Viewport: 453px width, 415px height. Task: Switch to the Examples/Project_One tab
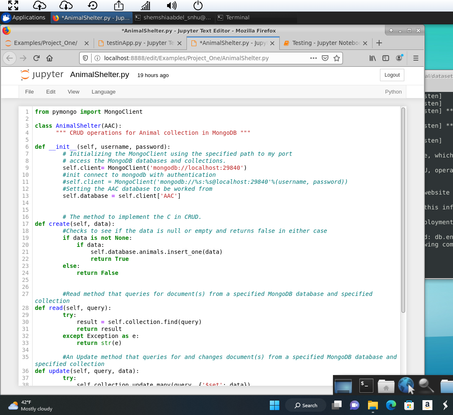coord(46,43)
